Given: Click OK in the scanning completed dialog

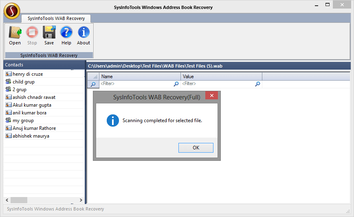Looking at the screenshot, I should [x=196, y=147].
